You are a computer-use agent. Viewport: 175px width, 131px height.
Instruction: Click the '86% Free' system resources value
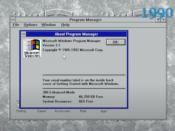pos(86,101)
